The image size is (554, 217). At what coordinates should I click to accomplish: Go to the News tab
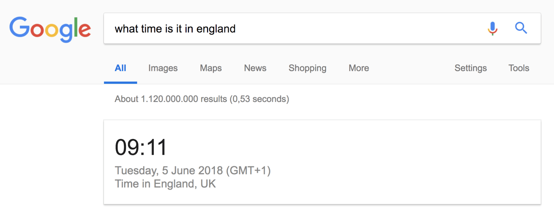pos(255,68)
